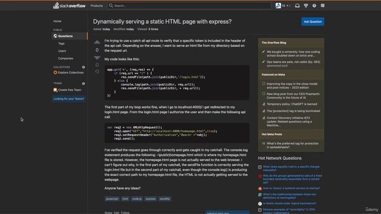Open the Products menu
Viewport: 381px width, 214px height.
(96, 5)
